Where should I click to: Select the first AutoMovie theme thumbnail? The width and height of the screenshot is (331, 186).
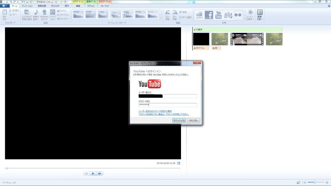click(78, 15)
